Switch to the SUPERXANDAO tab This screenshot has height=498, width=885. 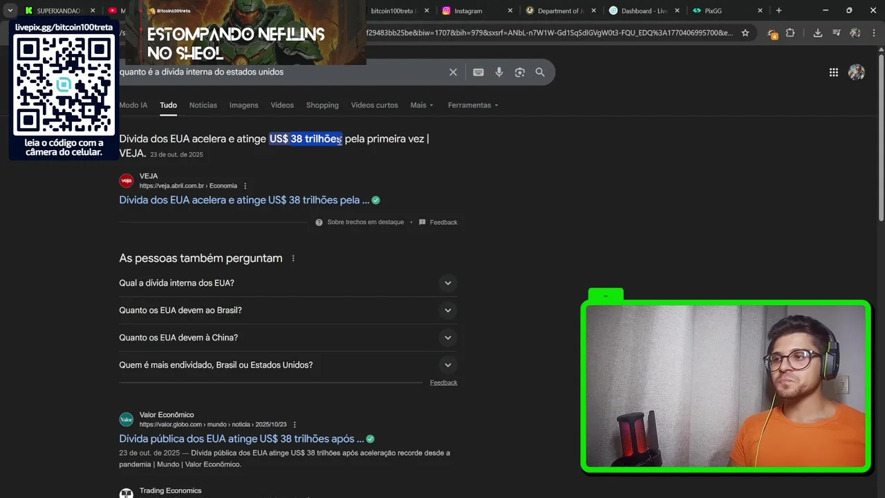[58, 10]
